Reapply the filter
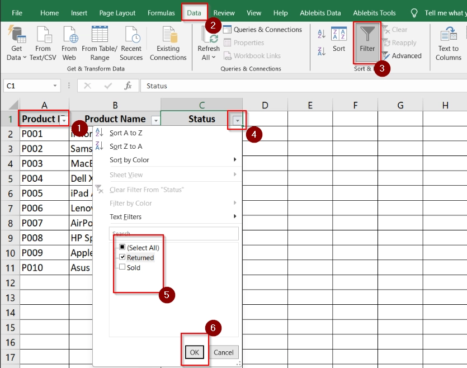467x368 pixels. pos(399,43)
